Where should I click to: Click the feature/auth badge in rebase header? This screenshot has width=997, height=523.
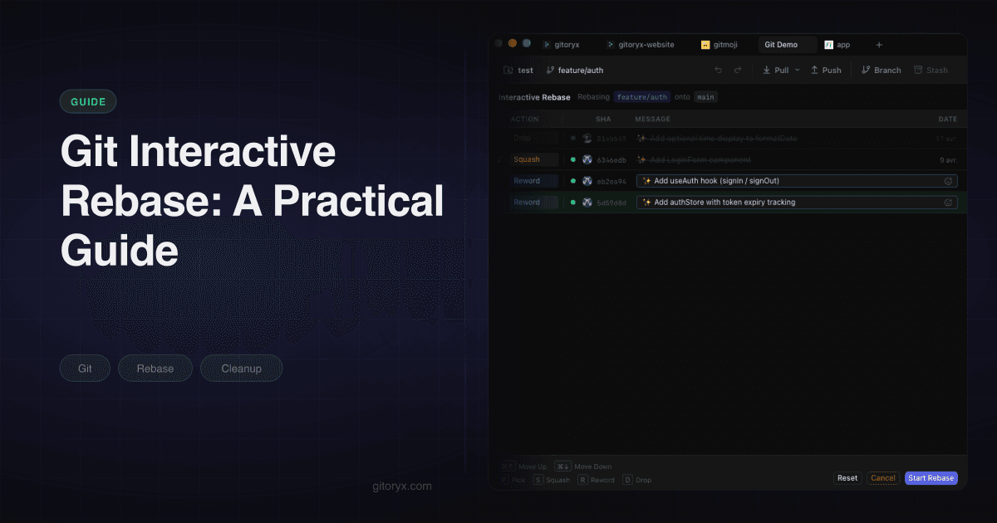(641, 97)
